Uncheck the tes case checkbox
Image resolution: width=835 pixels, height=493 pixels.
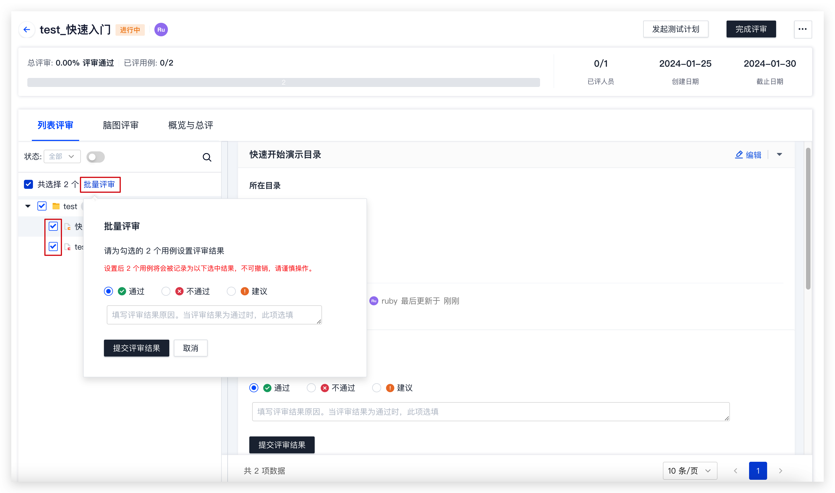point(53,246)
